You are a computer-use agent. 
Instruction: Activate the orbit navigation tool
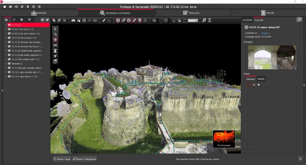[55, 40]
